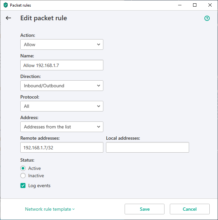Viewport: 218px width, 220px height.
Task: Select the Active status radio button
Action: [23, 168]
